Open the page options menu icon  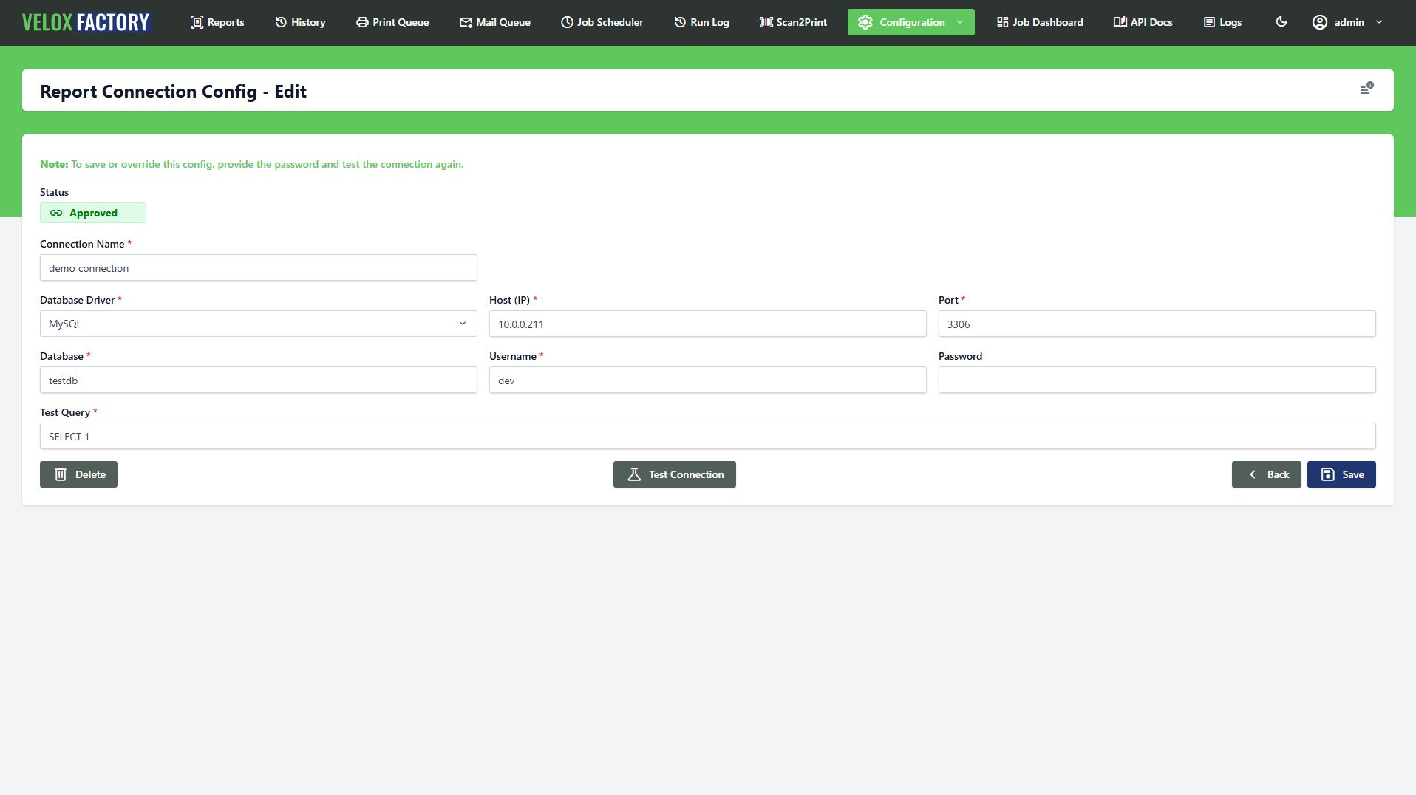1366,89
